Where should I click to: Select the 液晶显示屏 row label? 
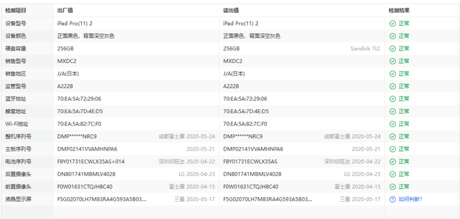tap(18, 200)
